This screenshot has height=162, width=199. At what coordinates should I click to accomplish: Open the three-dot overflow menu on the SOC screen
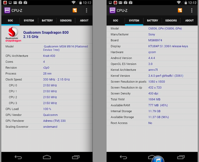click(86, 10)
